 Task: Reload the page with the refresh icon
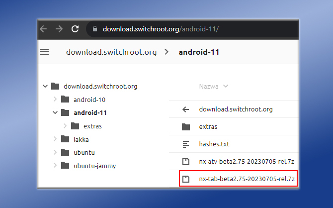(x=75, y=29)
